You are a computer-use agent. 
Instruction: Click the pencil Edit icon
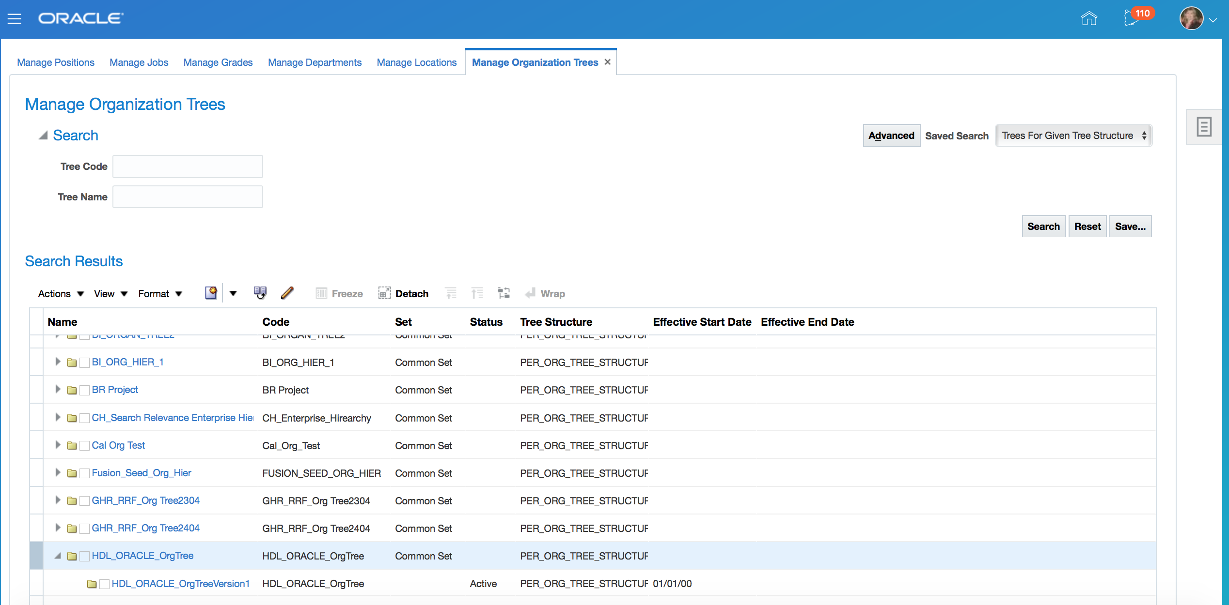tap(287, 293)
